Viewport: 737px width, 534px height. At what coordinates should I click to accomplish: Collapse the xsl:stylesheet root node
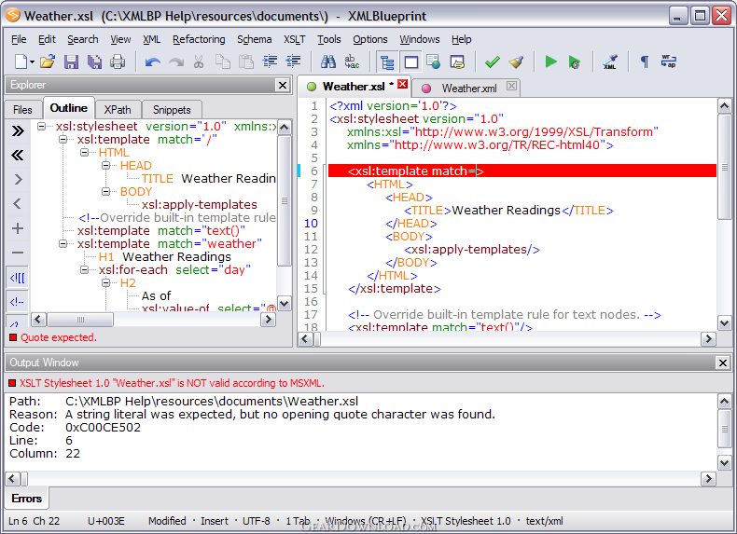(x=41, y=127)
